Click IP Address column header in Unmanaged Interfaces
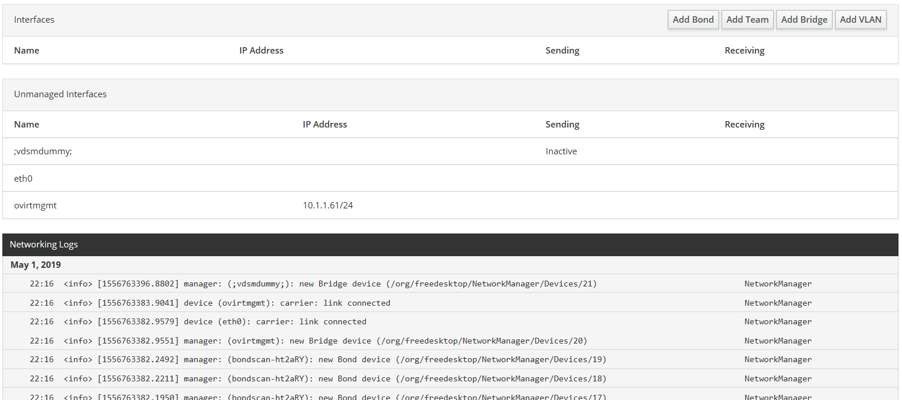This screenshot has width=902, height=400. pos(325,125)
